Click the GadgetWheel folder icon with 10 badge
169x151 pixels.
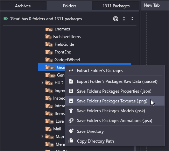(x=49, y=60)
